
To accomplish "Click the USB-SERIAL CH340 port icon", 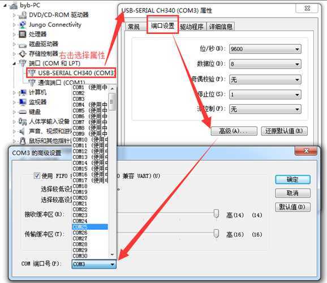I will [32, 73].
